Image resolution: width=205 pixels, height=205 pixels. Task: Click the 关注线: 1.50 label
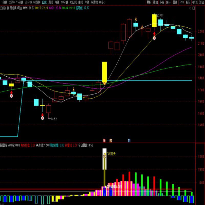click(x=42, y=145)
